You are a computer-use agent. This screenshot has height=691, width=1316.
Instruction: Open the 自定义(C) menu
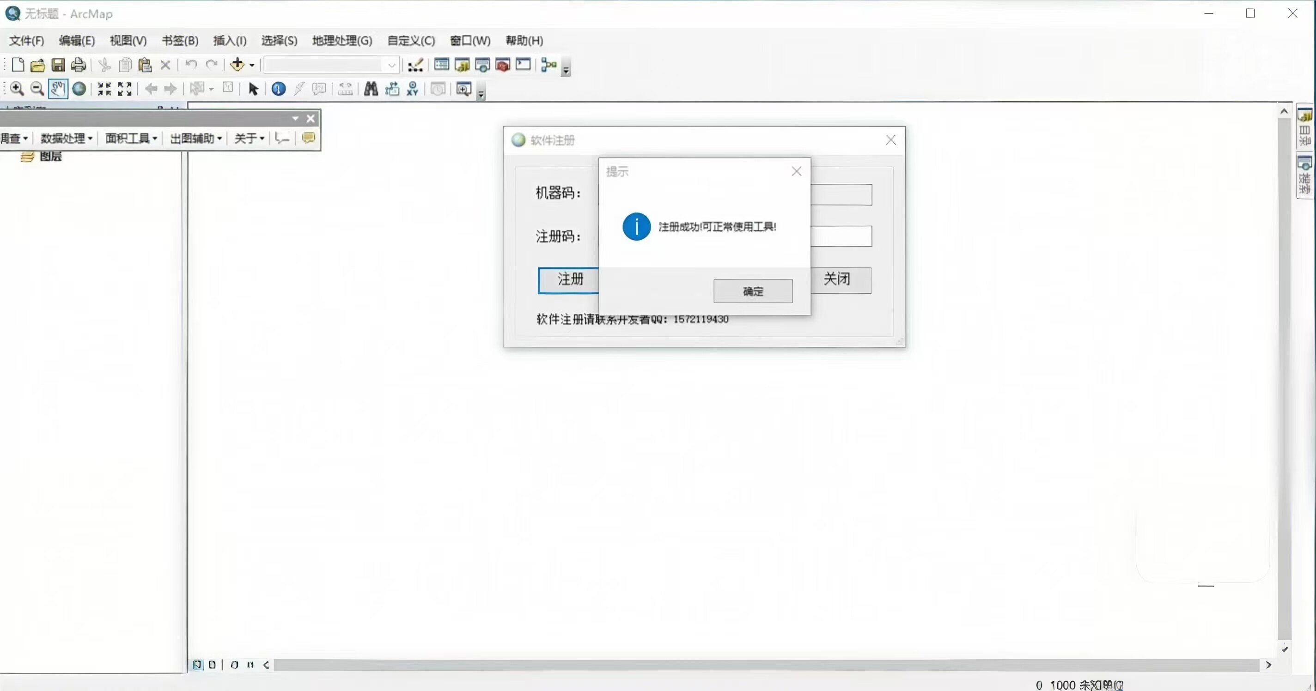(411, 40)
